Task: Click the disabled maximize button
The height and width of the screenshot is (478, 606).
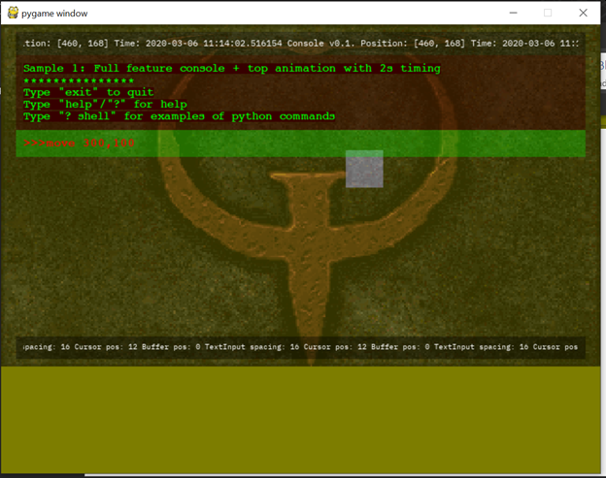Action: pos(548,13)
